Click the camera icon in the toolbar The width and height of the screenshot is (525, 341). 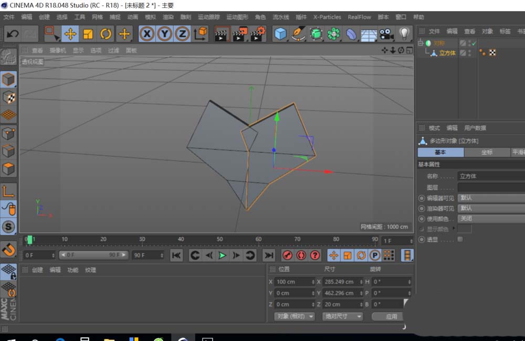pyautogui.click(x=385, y=34)
